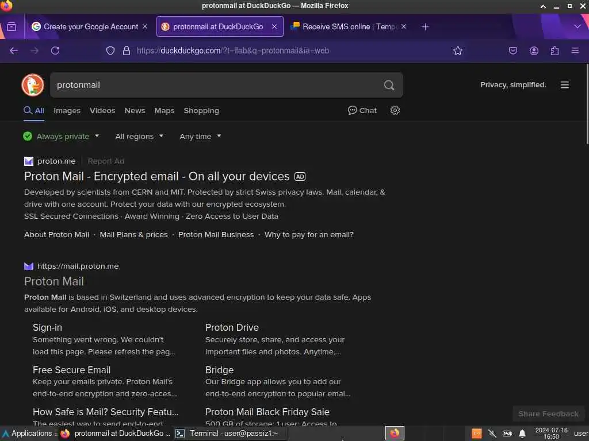Image resolution: width=589 pixels, height=441 pixels.
Task: Close the Receive SMS online tab
Action: [x=403, y=26]
